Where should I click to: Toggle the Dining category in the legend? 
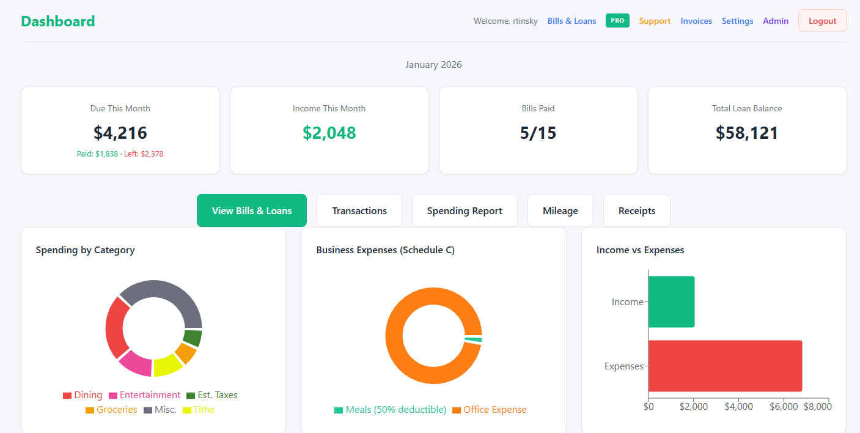[83, 394]
